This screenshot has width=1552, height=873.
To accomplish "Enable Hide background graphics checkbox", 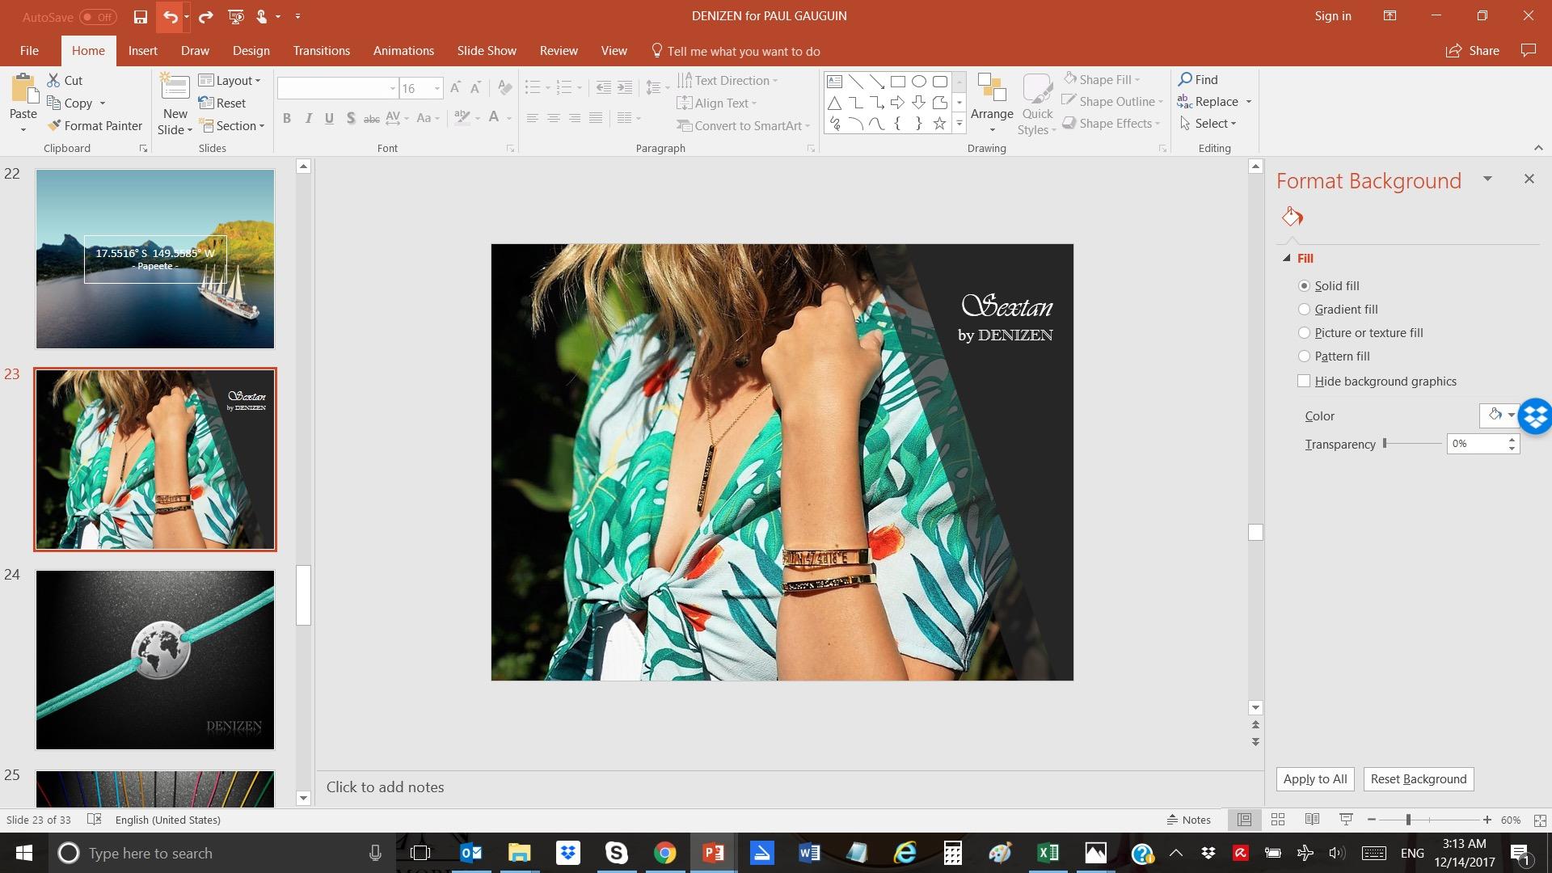I will click(1304, 381).
